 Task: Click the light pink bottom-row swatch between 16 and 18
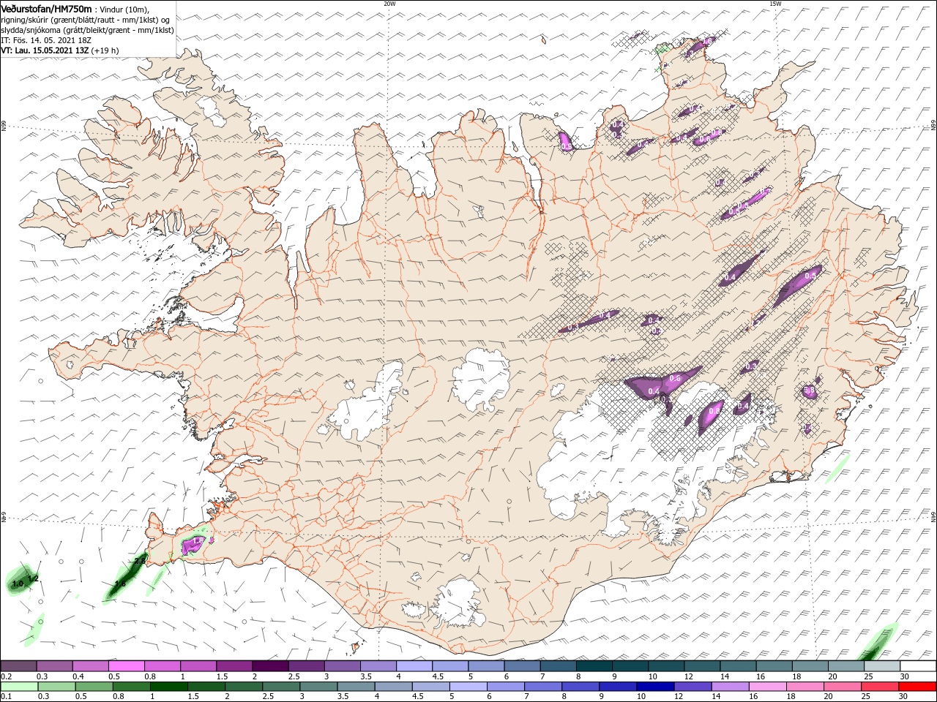[x=768, y=687]
